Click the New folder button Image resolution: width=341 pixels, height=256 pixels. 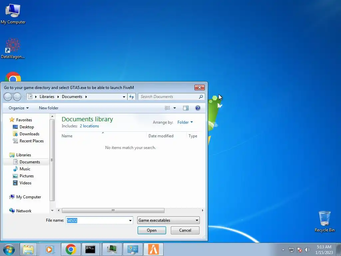pyautogui.click(x=49, y=108)
